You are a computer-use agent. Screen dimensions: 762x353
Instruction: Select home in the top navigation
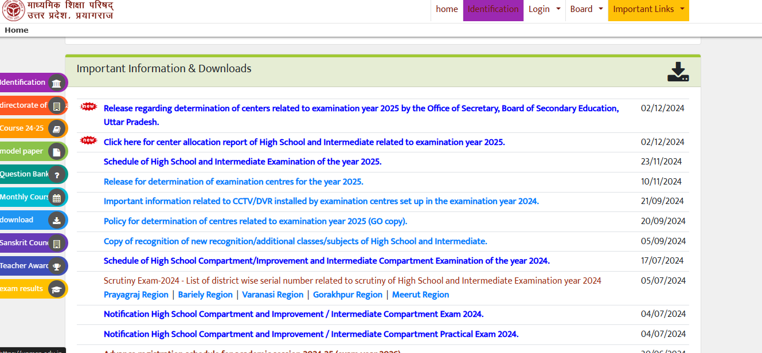447,9
